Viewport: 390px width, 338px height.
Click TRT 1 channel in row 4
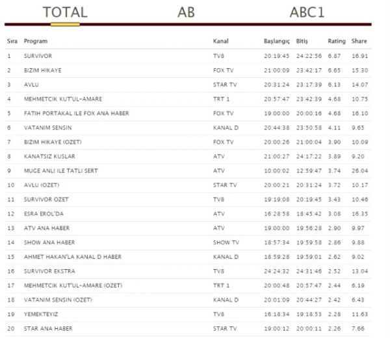[x=221, y=99]
